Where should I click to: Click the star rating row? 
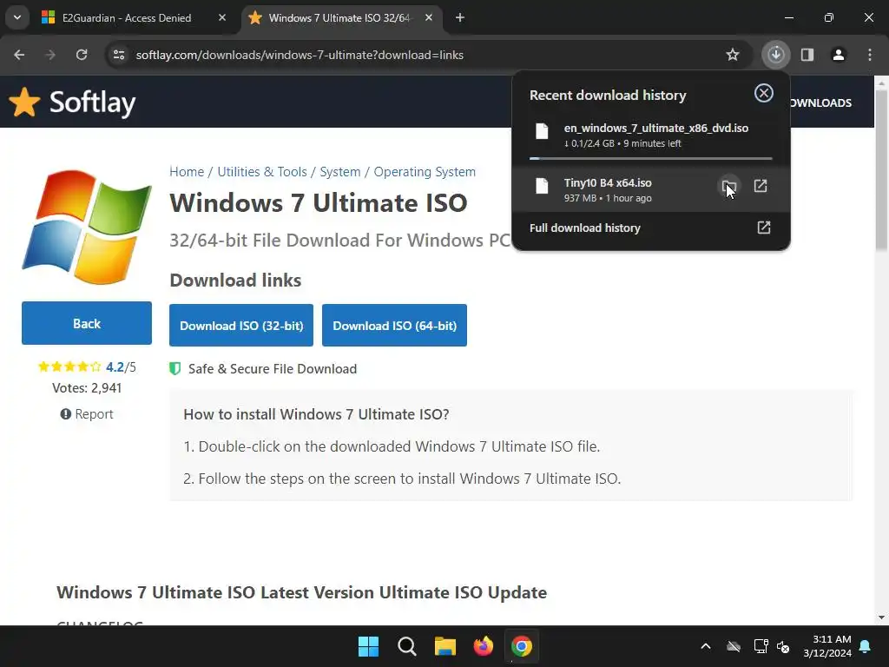click(x=69, y=367)
